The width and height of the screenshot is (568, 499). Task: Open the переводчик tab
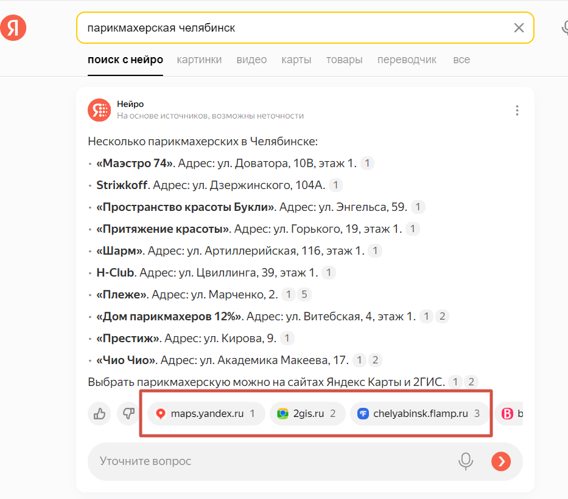click(407, 60)
